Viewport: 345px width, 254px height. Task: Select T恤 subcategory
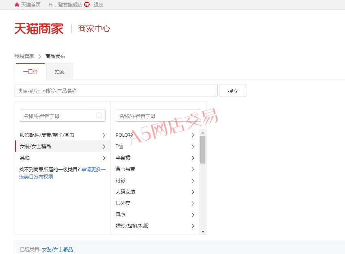(155, 146)
